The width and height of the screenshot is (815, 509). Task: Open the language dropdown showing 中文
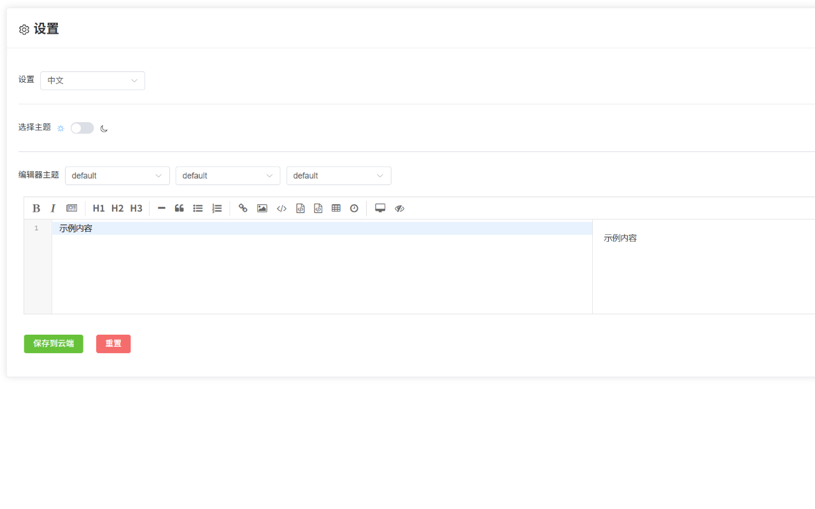click(92, 81)
